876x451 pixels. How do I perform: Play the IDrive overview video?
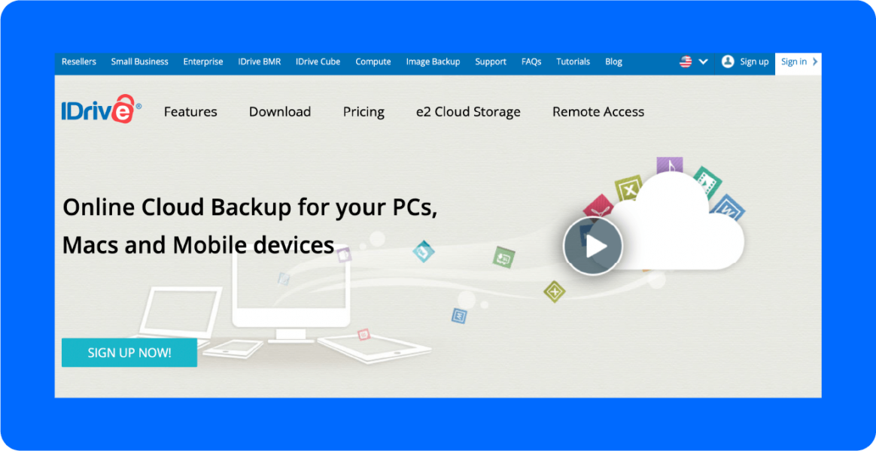coord(592,246)
